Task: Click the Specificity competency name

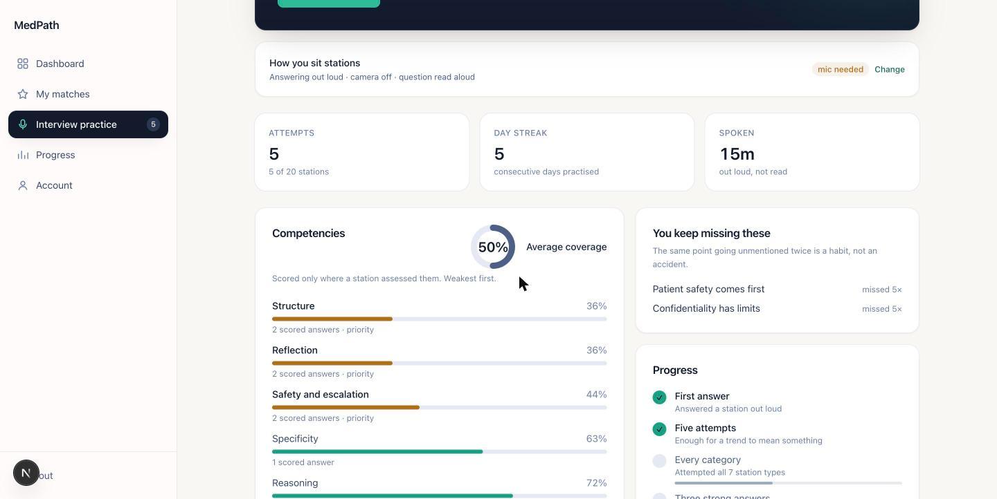Action: (x=296, y=439)
